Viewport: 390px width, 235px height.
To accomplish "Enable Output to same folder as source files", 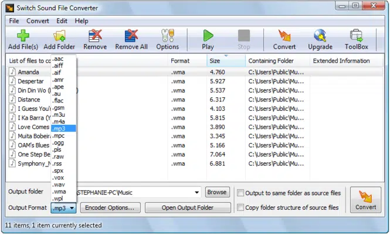I will 240,193.
